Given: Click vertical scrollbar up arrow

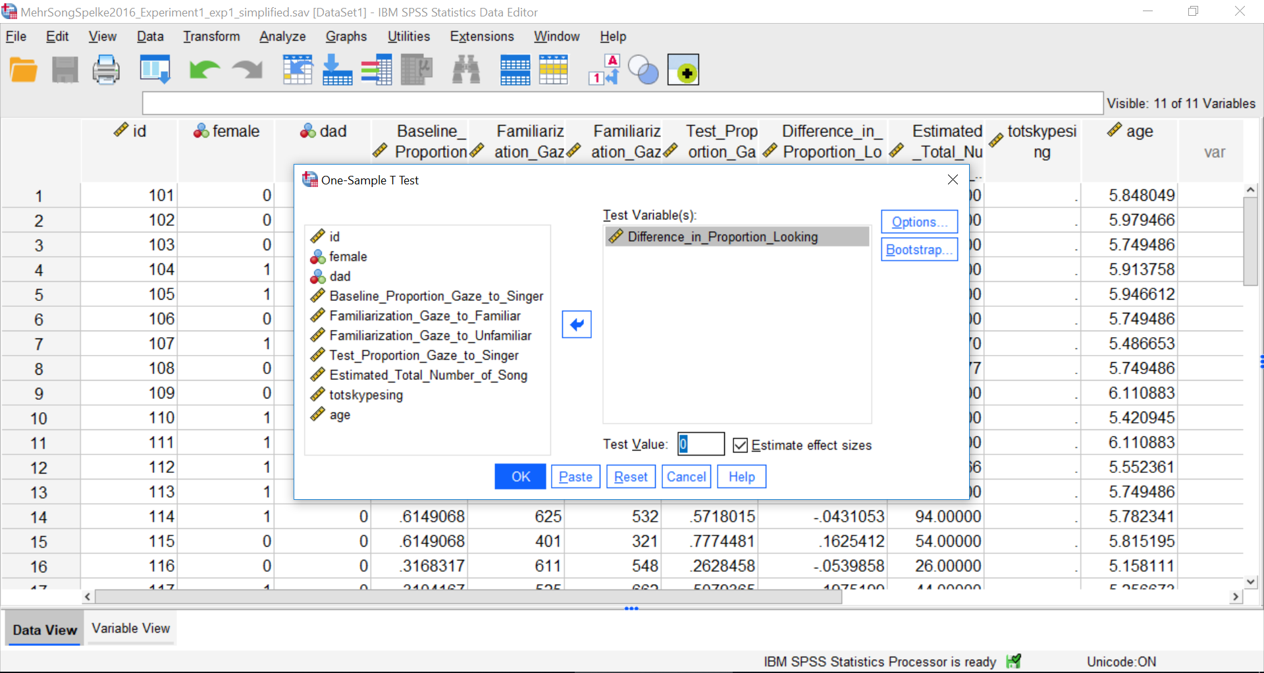Looking at the screenshot, I should click(1251, 190).
